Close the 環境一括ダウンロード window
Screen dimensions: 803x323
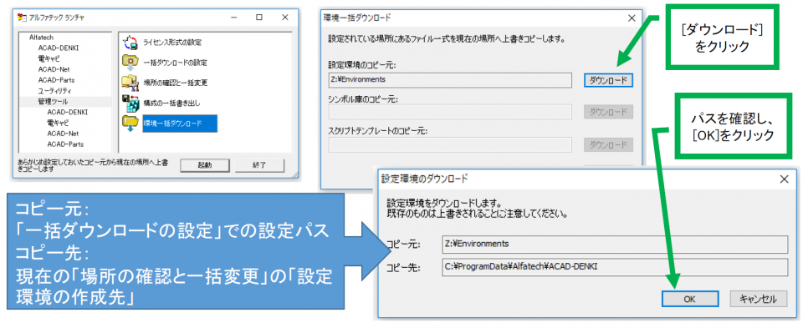[632, 18]
